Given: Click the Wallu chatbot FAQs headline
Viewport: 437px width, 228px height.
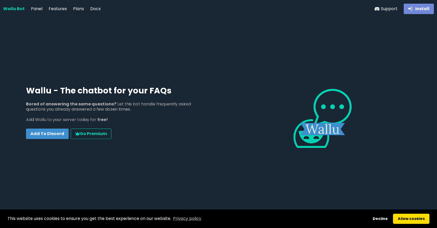Looking at the screenshot, I should click(99, 90).
